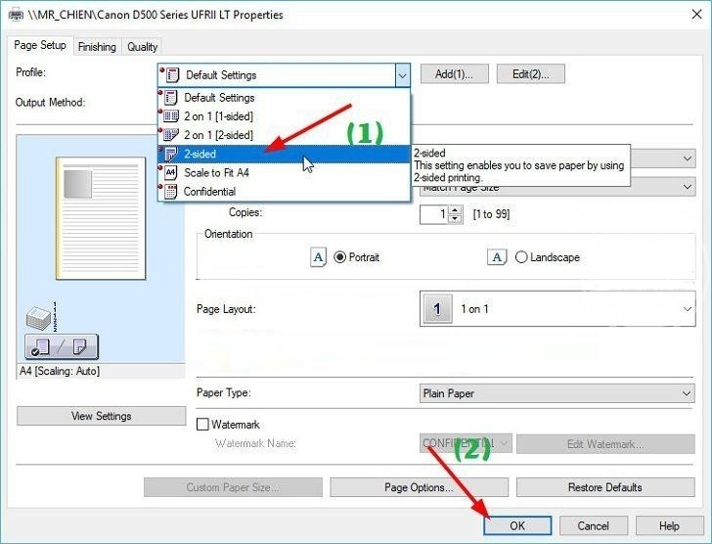Pick the 2 on 1 [2-sided] profile
Image resolution: width=712 pixels, height=544 pixels.
point(285,135)
